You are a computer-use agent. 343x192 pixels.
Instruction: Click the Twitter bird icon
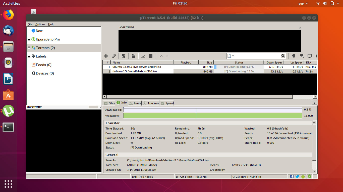coord(297,176)
